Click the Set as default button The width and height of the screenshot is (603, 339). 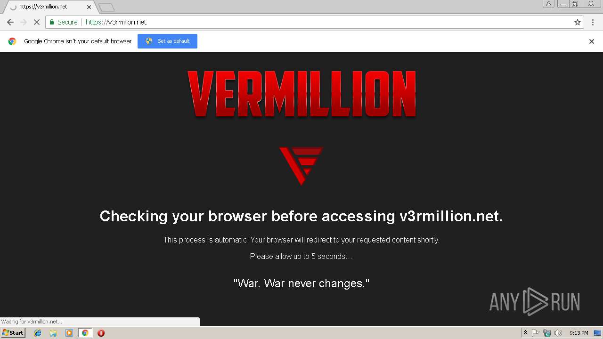pos(167,41)
